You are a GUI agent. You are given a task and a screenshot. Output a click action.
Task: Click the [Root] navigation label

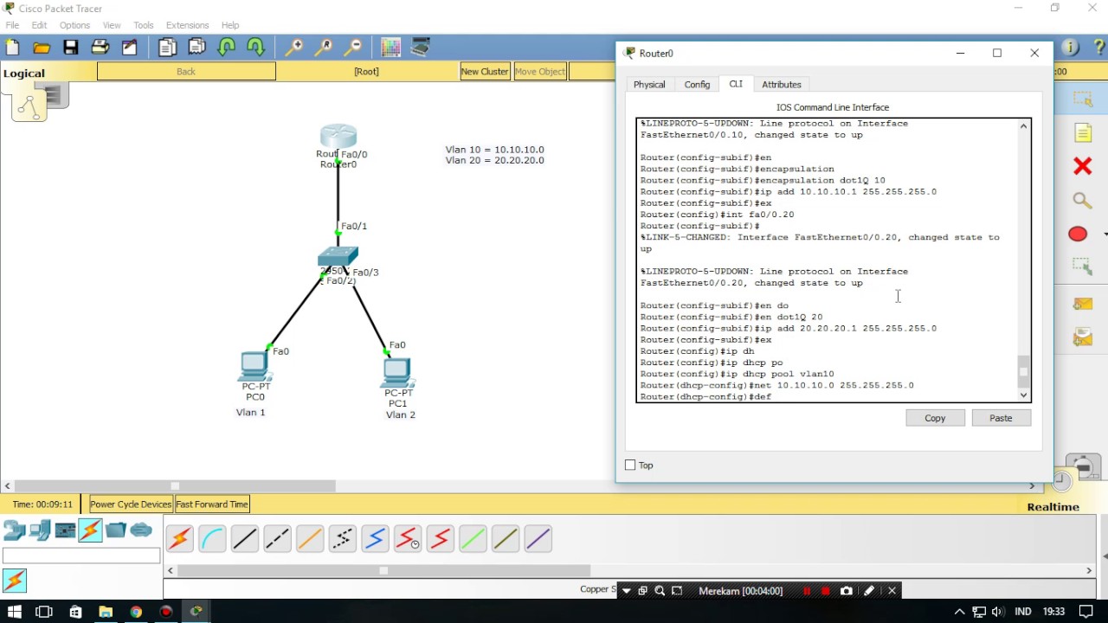coord(366,72)
